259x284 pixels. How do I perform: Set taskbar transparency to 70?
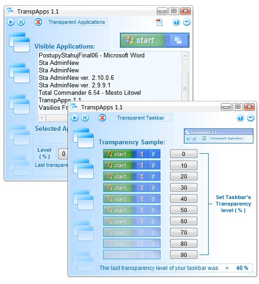tap(184, 232)
